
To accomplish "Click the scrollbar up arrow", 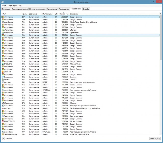I will tap(161, 14).
